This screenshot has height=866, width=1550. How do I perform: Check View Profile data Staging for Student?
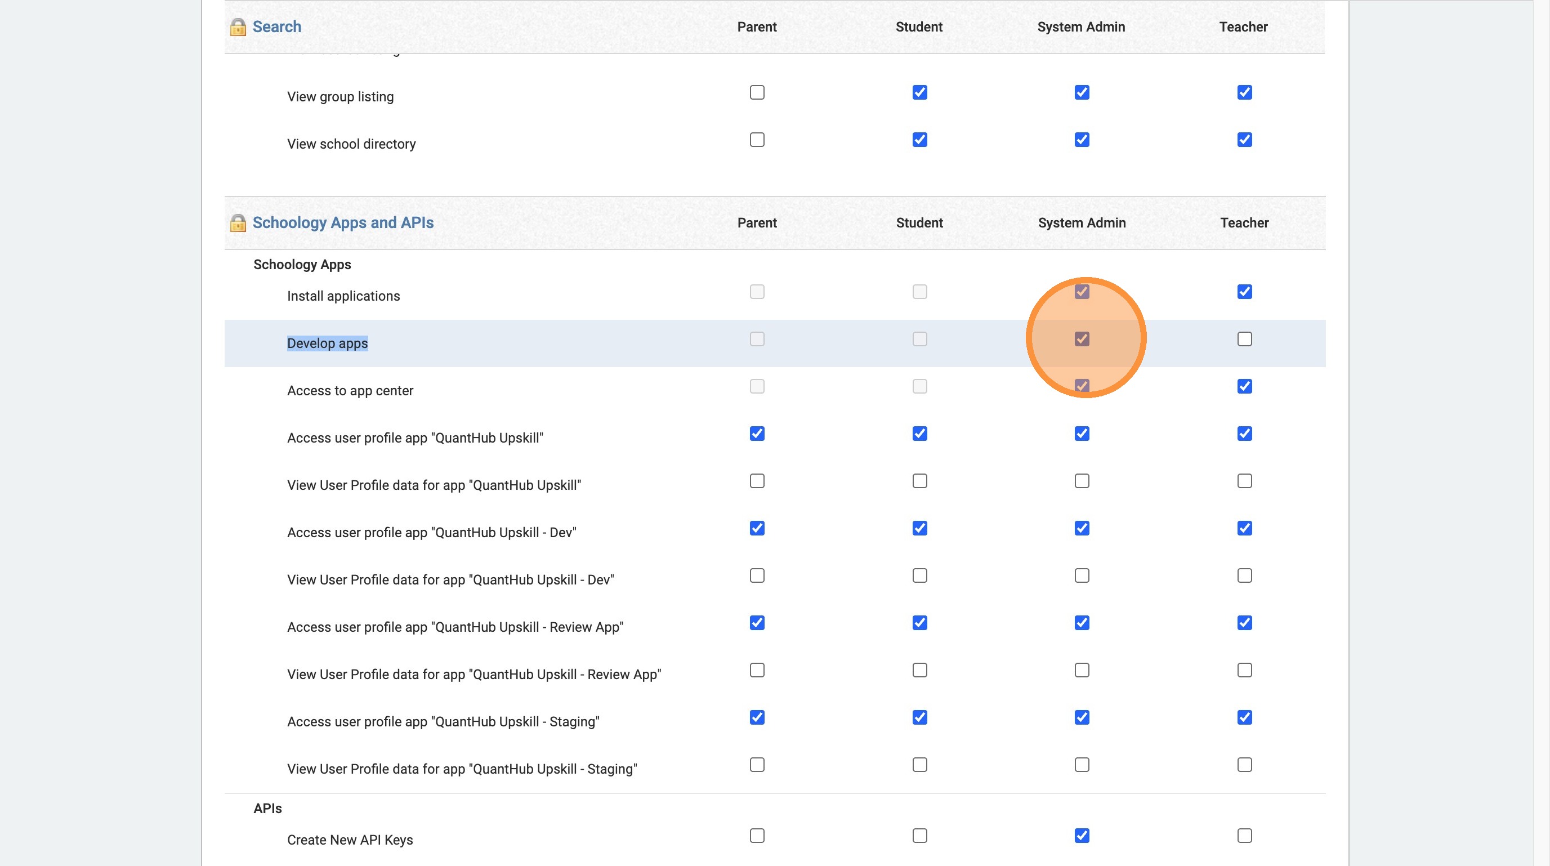coord(919,764)
